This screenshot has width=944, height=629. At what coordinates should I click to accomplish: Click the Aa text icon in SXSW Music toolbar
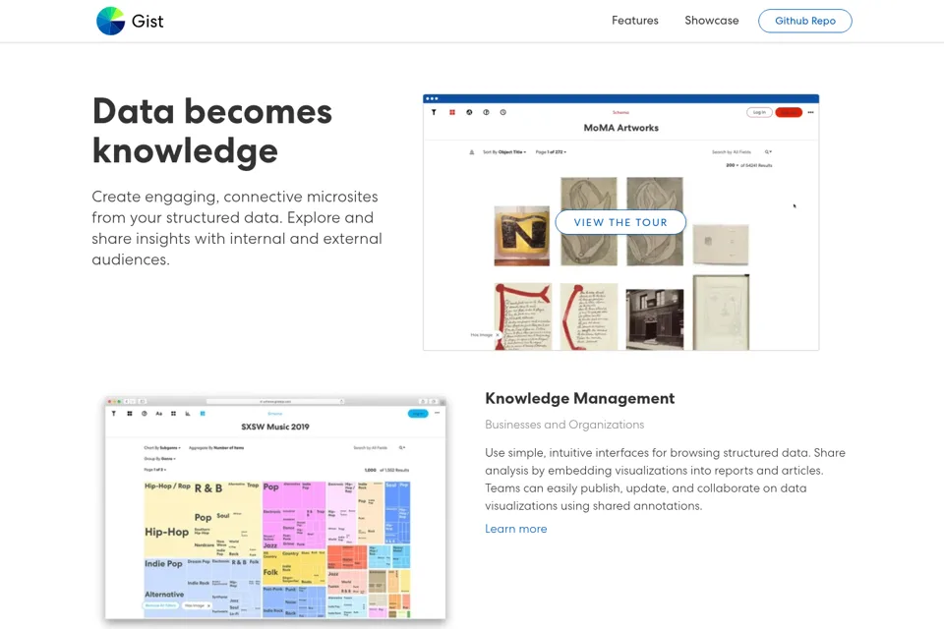tap(159, 414)
